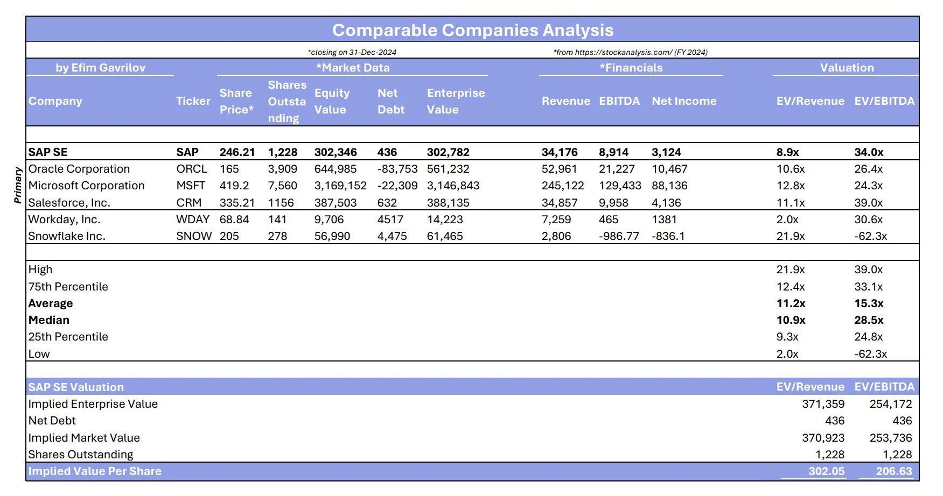The height and width of the screenshot is (496, 943).
Task: Select the 'Company' column header
Action: tap(55, 101)
